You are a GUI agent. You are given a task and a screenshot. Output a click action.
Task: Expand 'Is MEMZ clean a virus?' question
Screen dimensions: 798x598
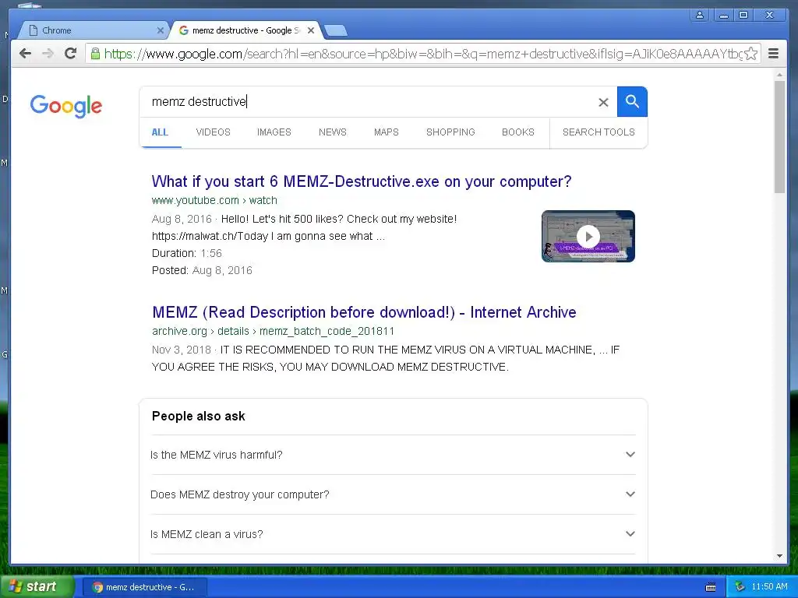point(393,534)
